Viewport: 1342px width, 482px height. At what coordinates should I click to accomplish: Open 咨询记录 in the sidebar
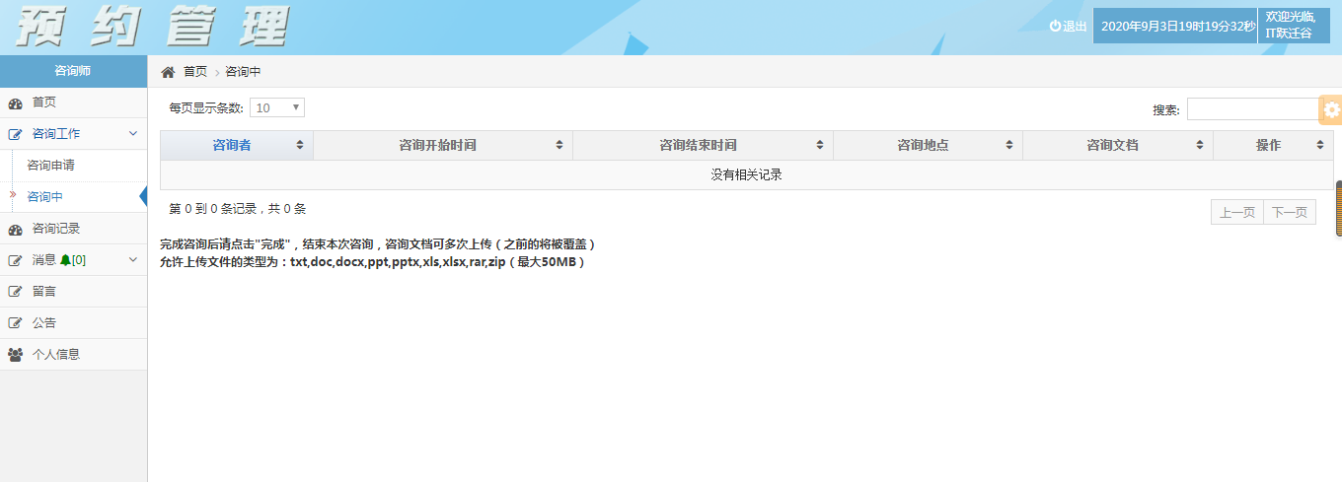73,229
